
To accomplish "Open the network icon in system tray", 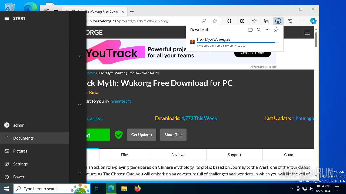I will click(305, 189).
